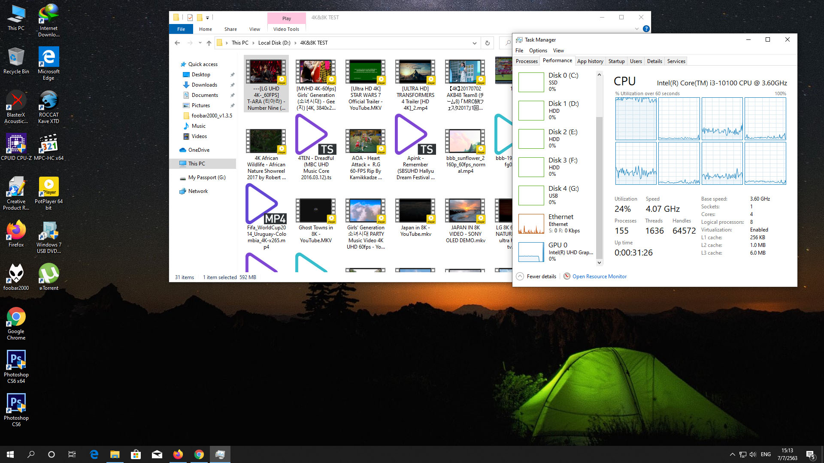Show hidden system tray icons
This screenshot has height=463, width=824.
pyautogui.click(x=732, y=454)
